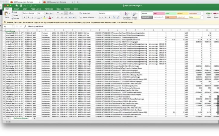Screen dimensions: 219x136
Task: Cut the selected cells
Action: [x=14, y=12]
